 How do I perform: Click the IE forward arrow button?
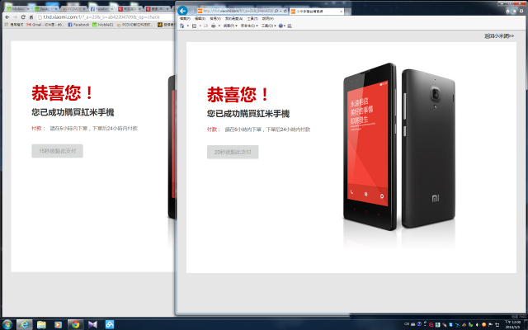192,11
